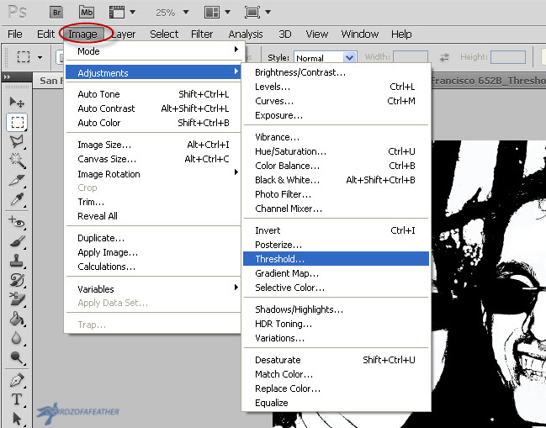Open Mini Bridge using the Mb icon
Screen dimensions: 546x428
click(87, 13)
